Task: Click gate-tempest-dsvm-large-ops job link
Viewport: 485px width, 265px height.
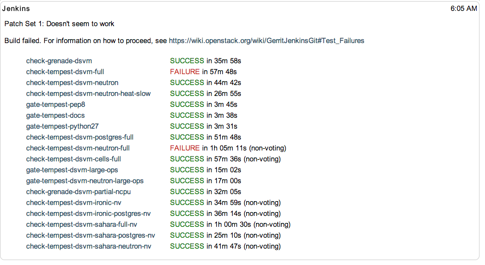Action: tap(72, 170)
